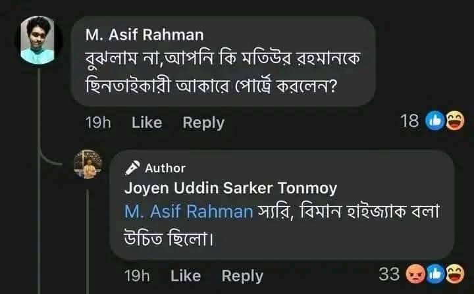
Task: Click the 18 reactions count
Action: 410,121
